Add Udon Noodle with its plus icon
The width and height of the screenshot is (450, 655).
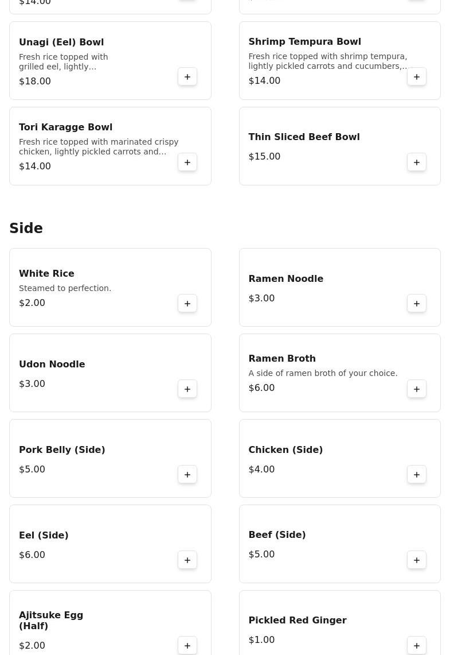[x=187, y=389]
